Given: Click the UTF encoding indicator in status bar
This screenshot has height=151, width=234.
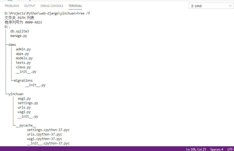Looking at the screenshot, I should (x=231, y=149).
